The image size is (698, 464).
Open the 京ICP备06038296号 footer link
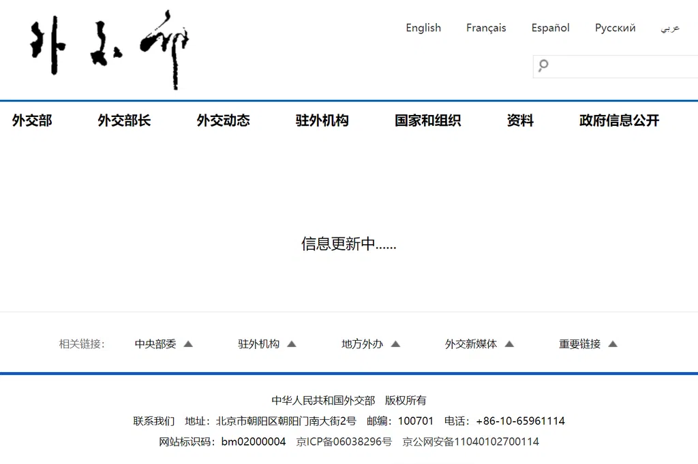344,442
